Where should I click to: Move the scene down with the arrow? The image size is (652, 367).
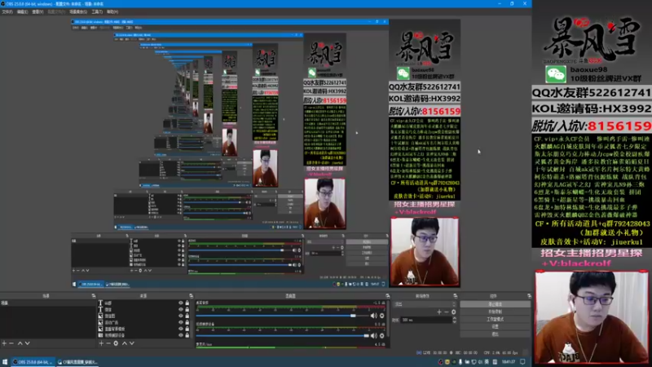[28, 343]
